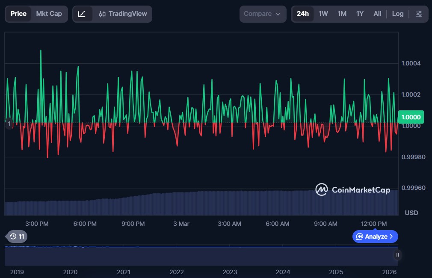This screenshot has height=278, width=432.
Task: Click the green 1.0000 current price label
Action: [x=409, y=117]
